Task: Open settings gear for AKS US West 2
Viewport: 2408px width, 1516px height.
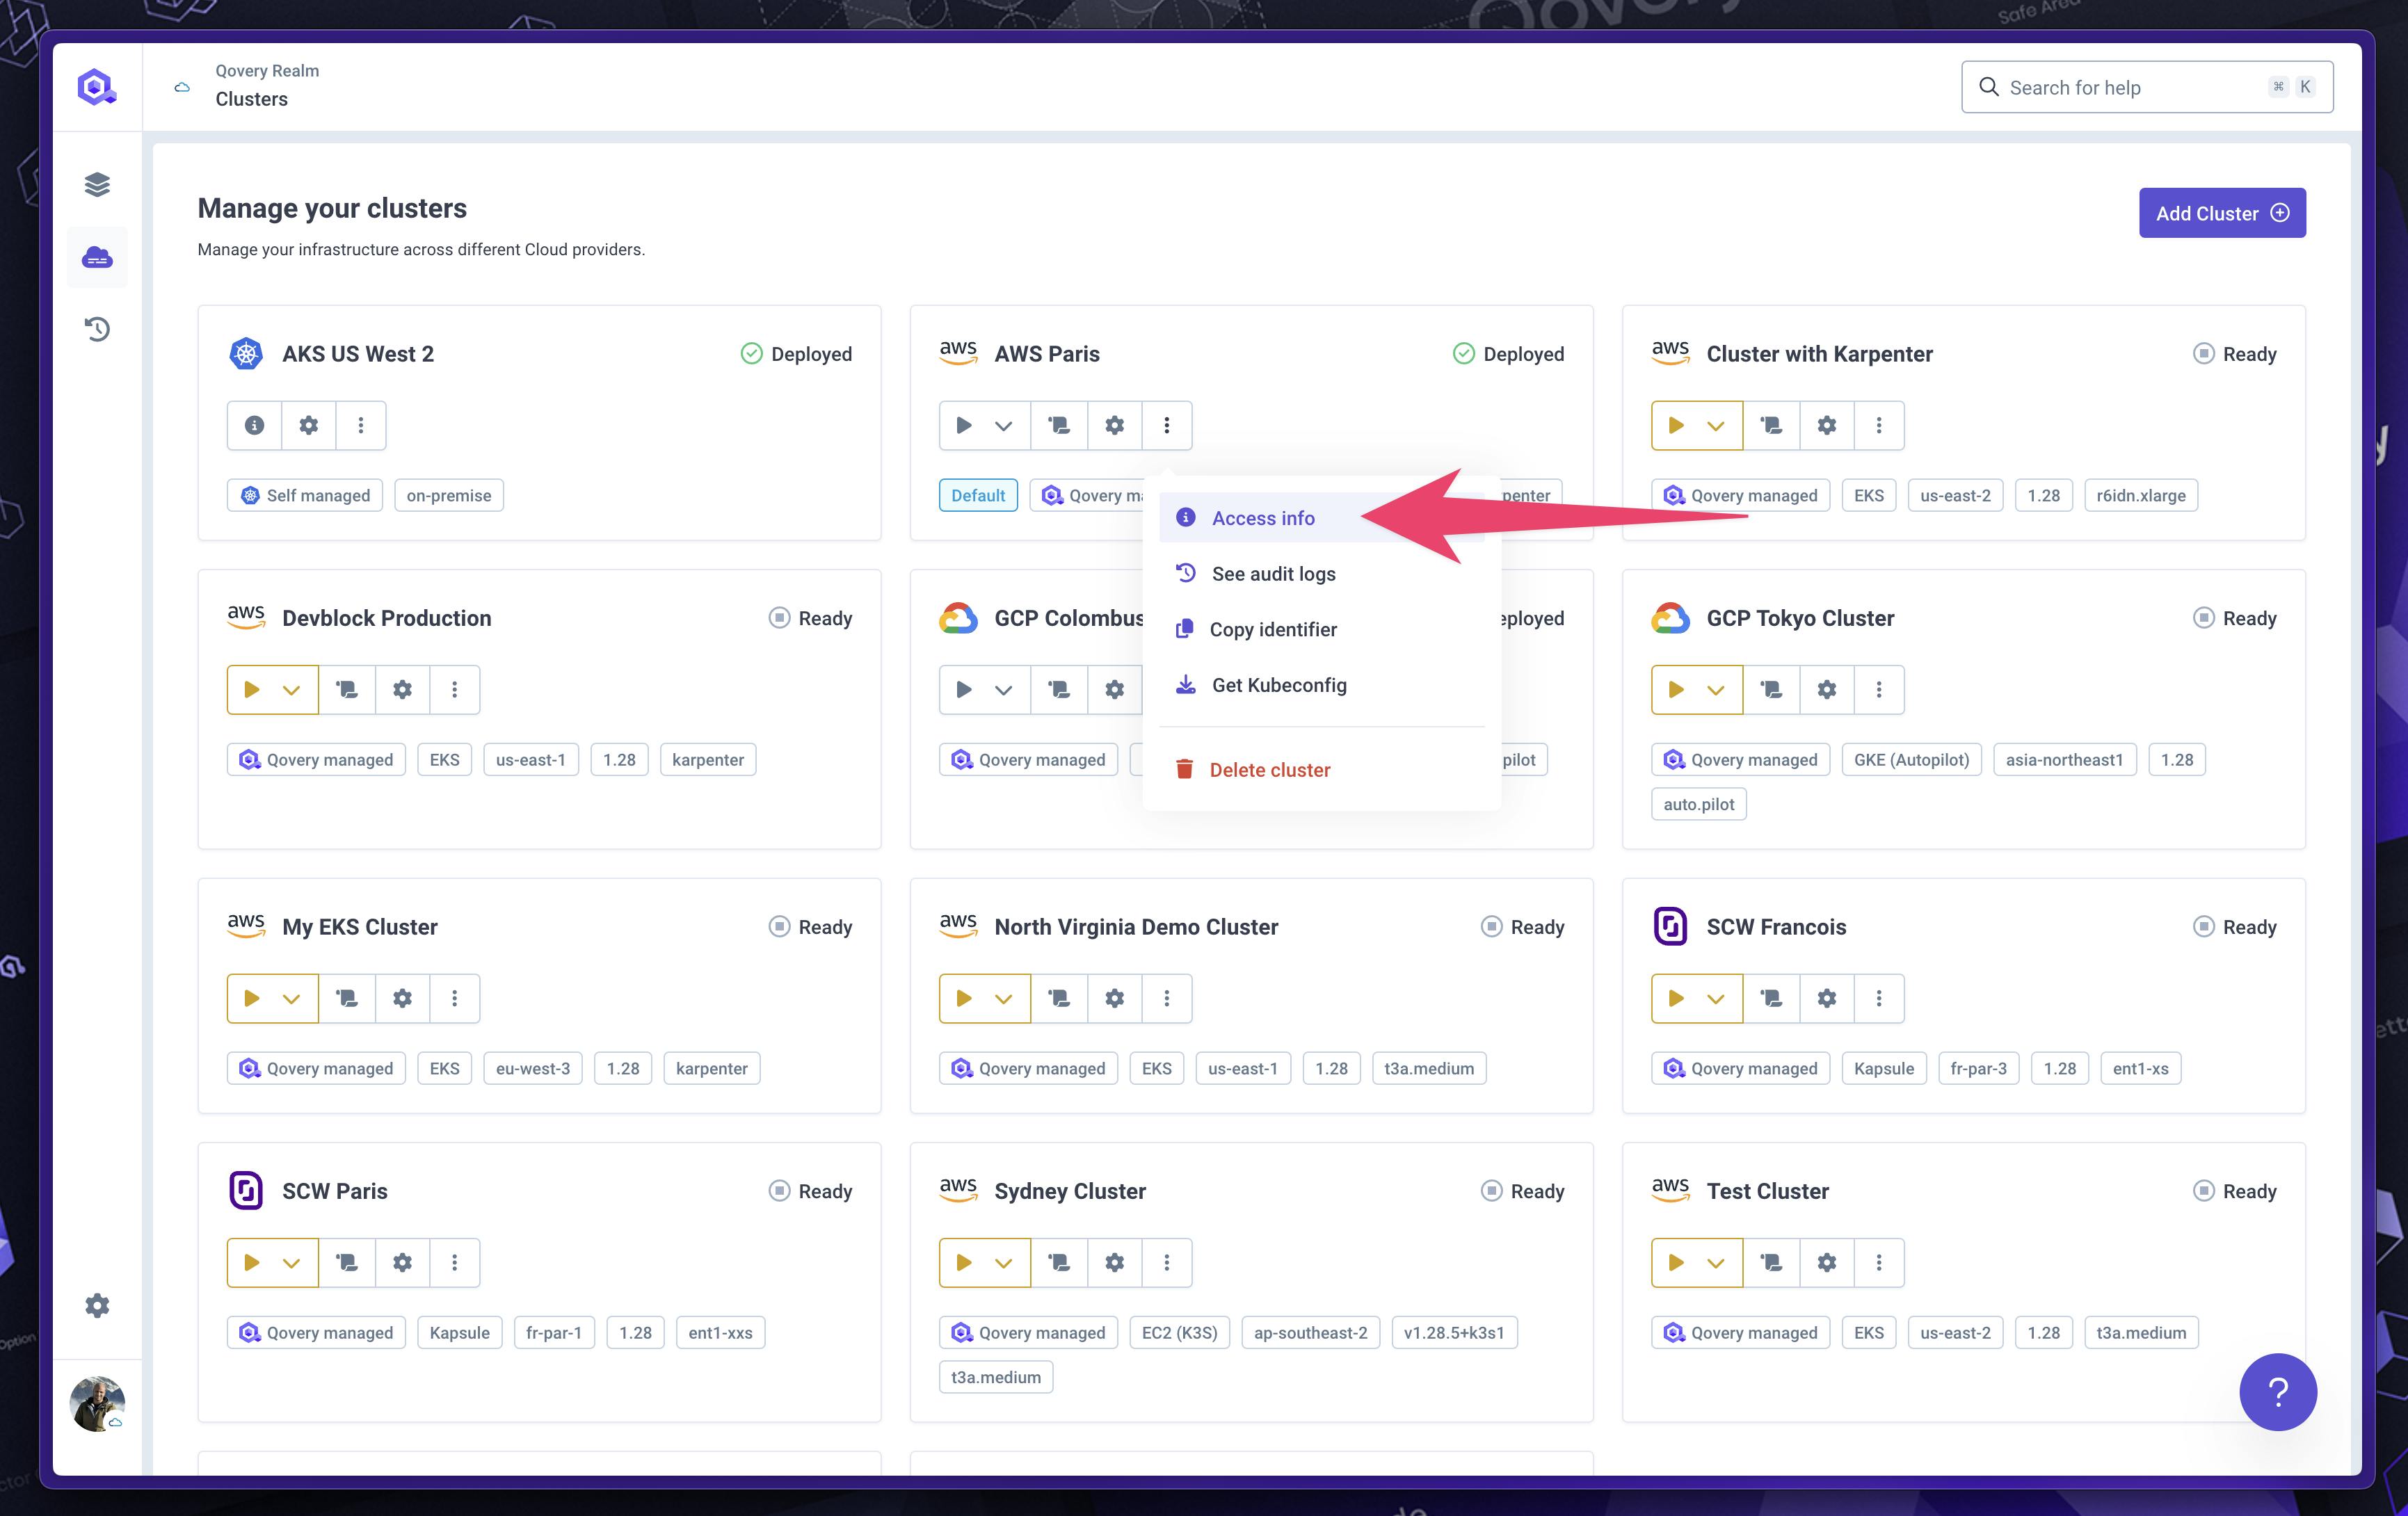Action: point(309,425)
